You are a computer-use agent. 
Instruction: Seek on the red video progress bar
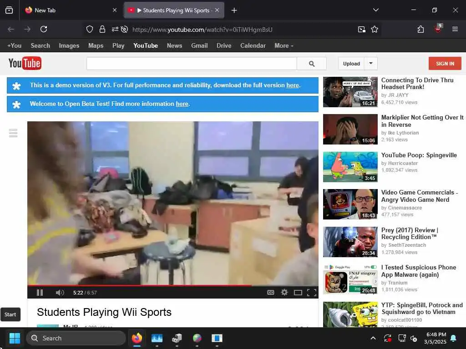pyautogui.click(x=172, y=285)
